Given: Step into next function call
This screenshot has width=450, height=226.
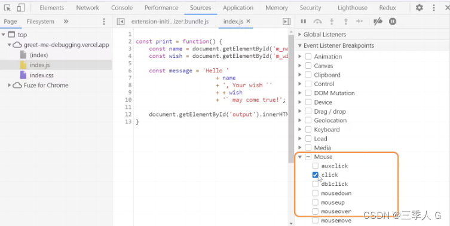Looking at the screenshot, I should 332,22.
